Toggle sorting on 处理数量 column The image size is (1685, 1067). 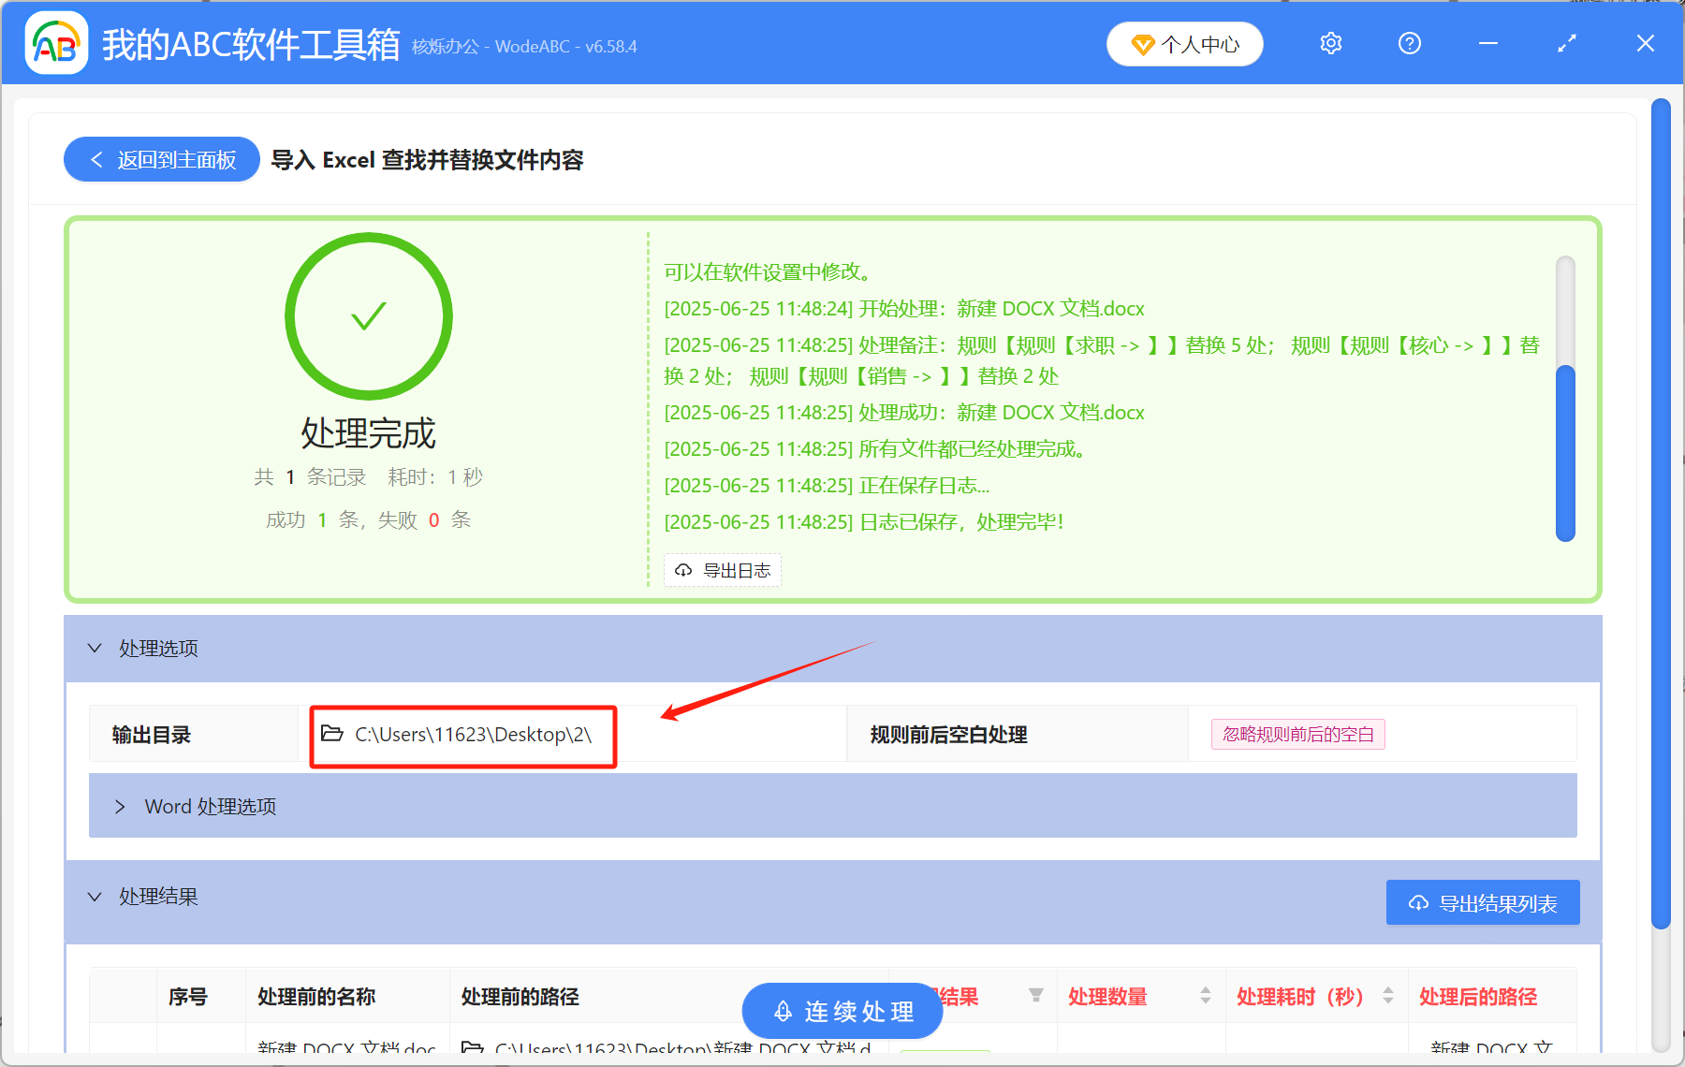pos(1204,996)
